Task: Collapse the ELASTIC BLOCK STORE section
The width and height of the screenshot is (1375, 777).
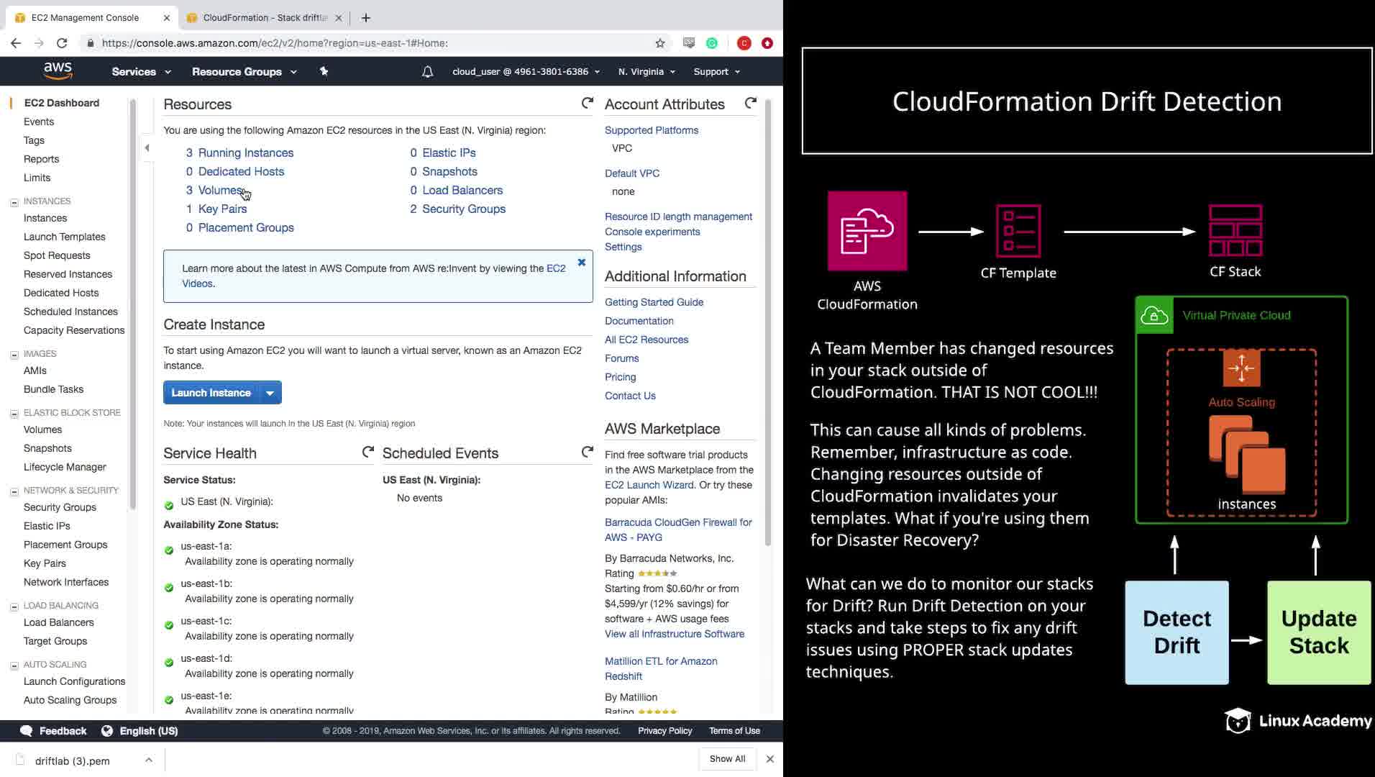Action: click(14, 414)
